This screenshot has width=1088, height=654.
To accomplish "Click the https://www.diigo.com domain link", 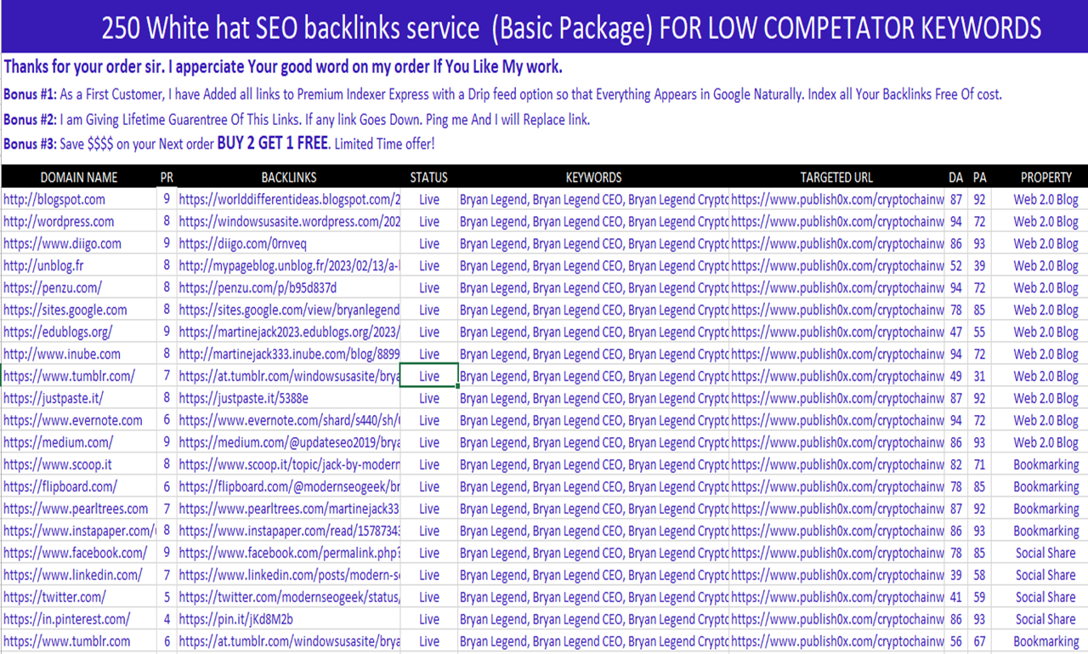I will coord(62,243).
